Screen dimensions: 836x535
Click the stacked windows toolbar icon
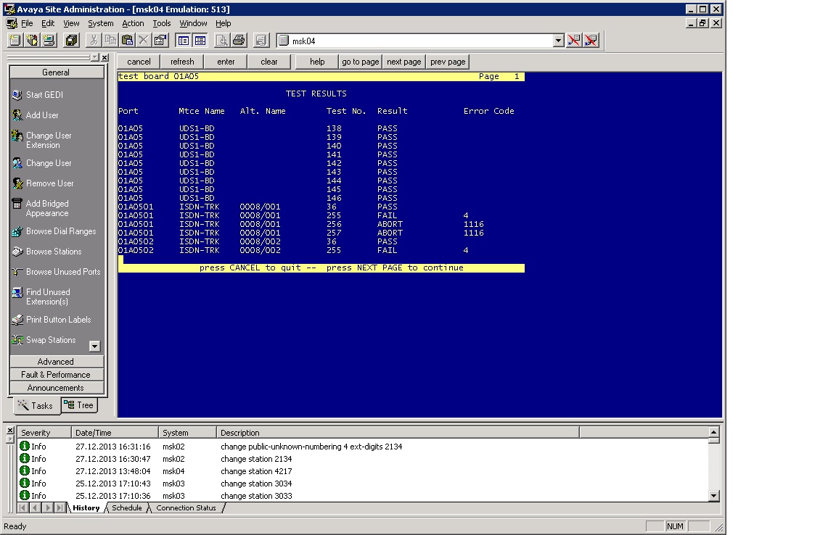coord(71,41)
